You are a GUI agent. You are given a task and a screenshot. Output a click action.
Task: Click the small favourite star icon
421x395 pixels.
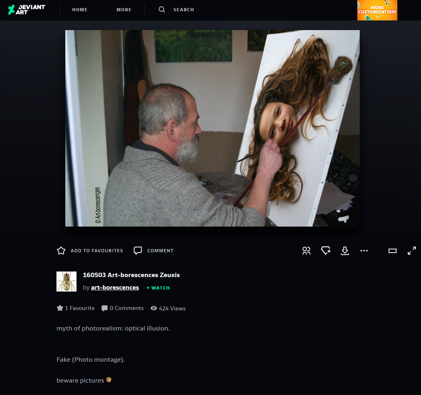60,308
